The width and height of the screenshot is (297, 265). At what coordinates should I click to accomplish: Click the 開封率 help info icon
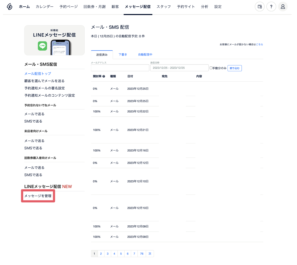point(104,76)
